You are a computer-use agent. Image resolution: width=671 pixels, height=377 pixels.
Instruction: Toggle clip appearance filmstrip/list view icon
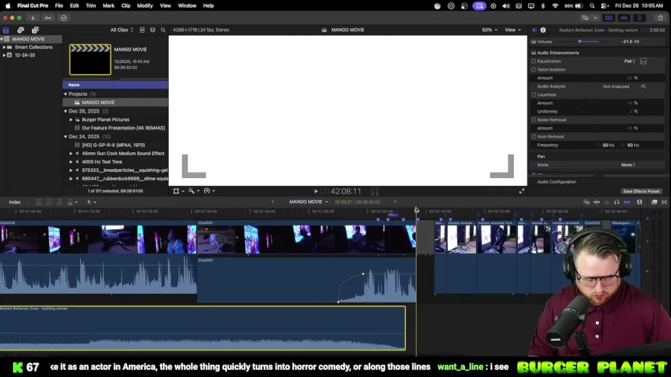142,30
